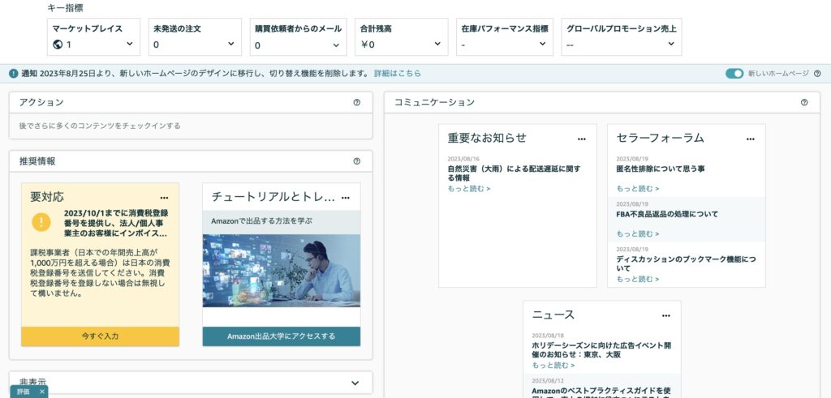The height and width of the screenshot is (398, 831).
Task: Expand the 非表示 section chevron
Action: (355, 383)
